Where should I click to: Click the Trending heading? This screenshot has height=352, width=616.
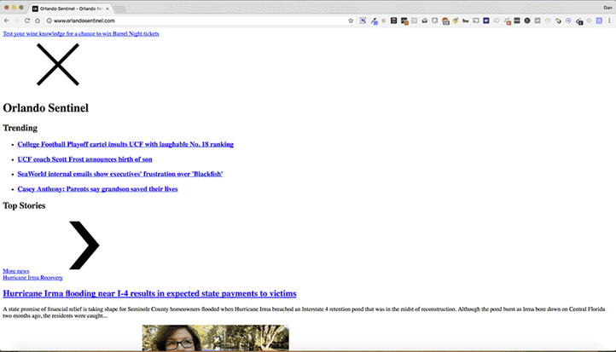pos(20,128)
